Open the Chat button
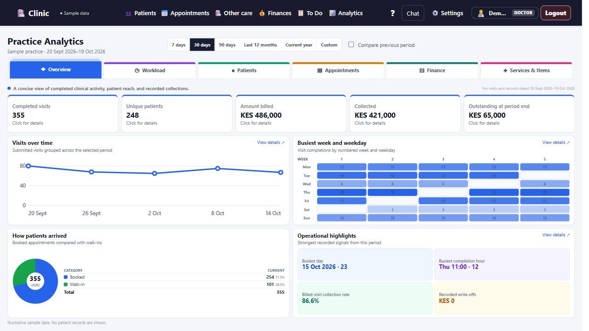Image resolution: width=589 pixels, height=331 pixels. (x=413, y=13)
